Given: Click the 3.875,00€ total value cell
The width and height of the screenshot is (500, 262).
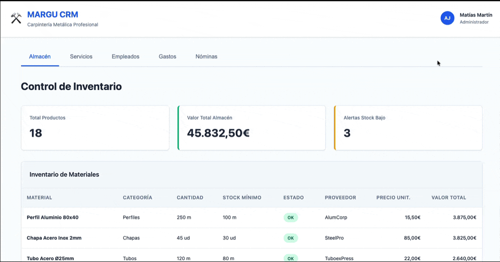Looking at the screenshot, I should tap(465, 217).
